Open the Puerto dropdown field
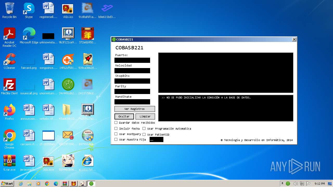 click(x=132, y=60)
